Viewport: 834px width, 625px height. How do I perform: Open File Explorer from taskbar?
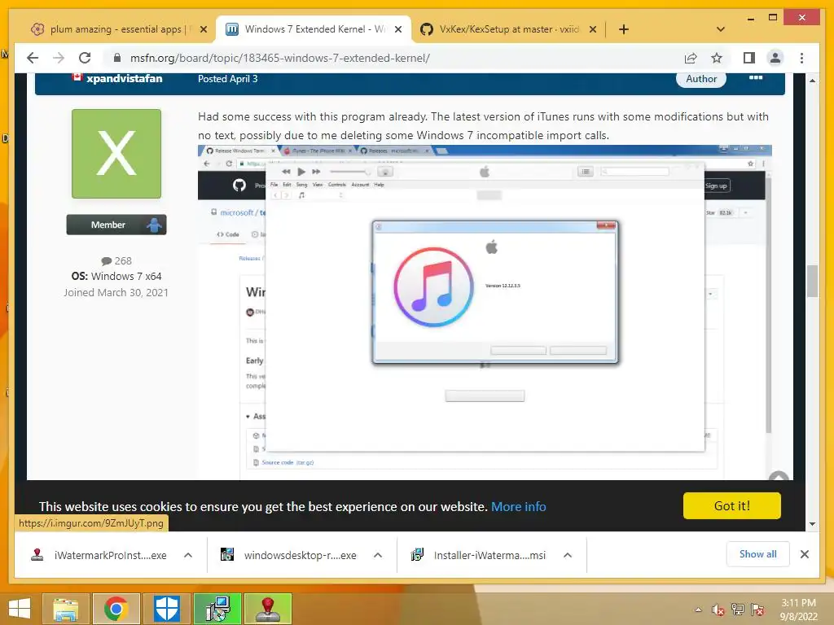[x=66, y=609]
